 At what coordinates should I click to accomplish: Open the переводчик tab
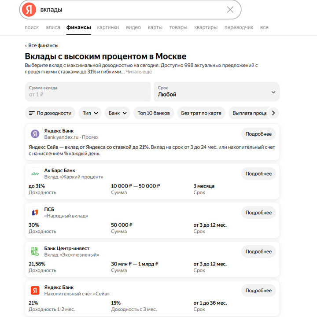(x=239, y=27)
